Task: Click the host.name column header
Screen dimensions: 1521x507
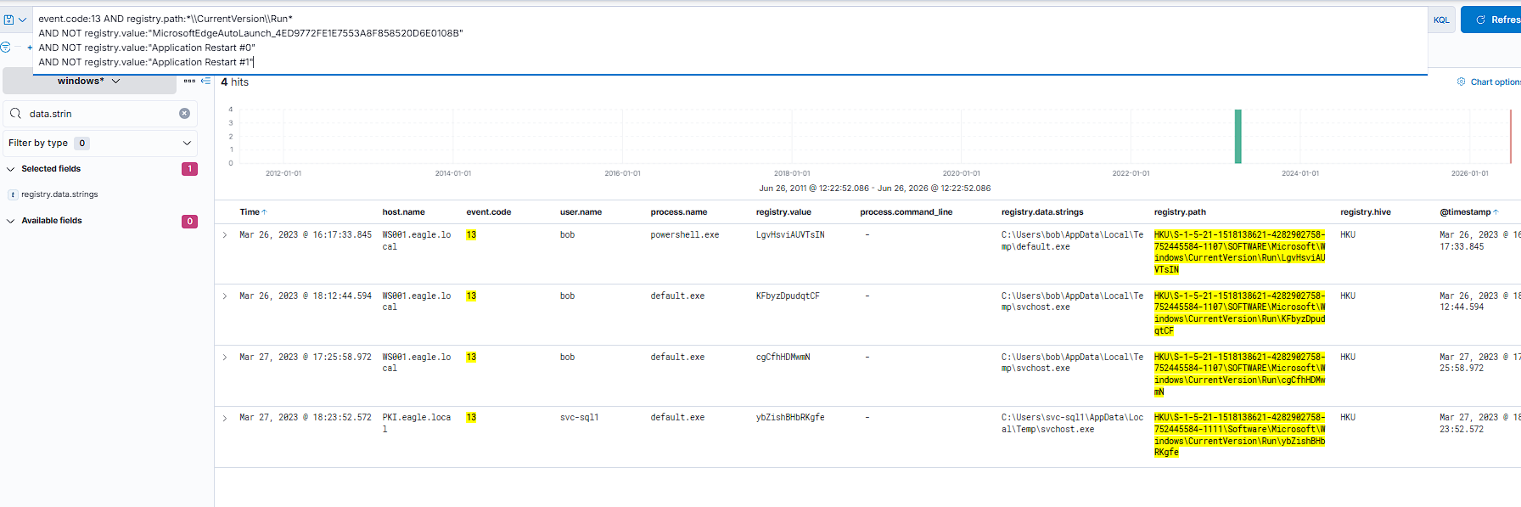Action: tap(403, 212)
